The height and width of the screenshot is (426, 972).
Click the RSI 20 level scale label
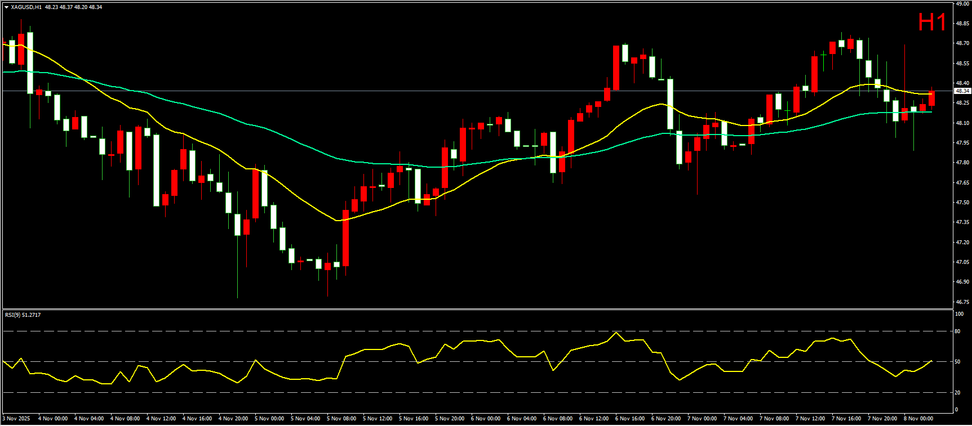pyautogui.click(x=957, y=392)
